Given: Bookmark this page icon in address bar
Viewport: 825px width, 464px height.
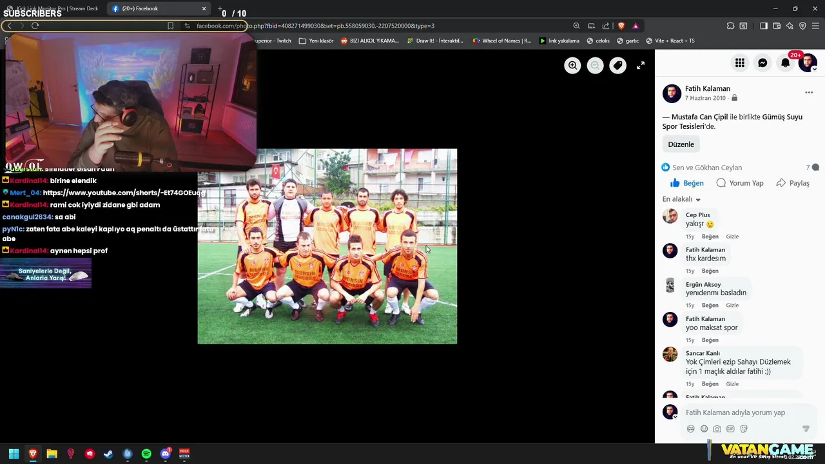Looking at the screenshot, I should pyautogui.click(x=170, y=26).
